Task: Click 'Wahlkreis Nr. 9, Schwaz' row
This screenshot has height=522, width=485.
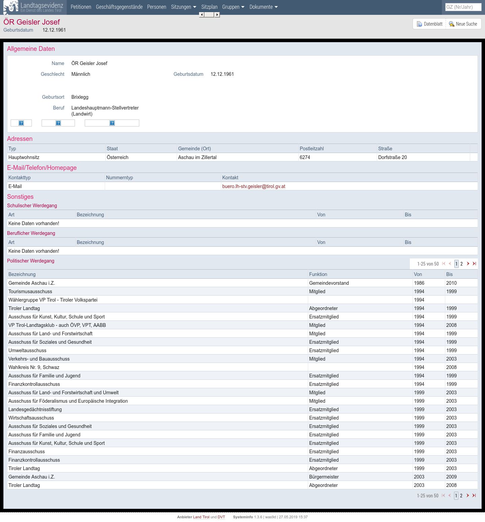Action: (x=242, y=367)
